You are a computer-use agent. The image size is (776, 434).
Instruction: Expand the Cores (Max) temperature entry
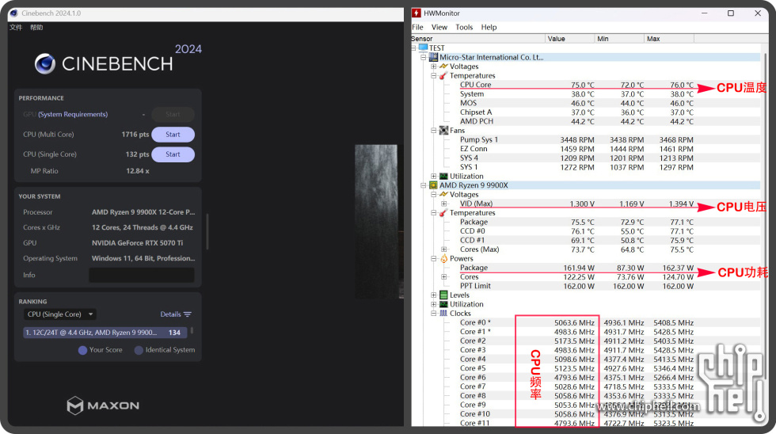tap(444, 249)
